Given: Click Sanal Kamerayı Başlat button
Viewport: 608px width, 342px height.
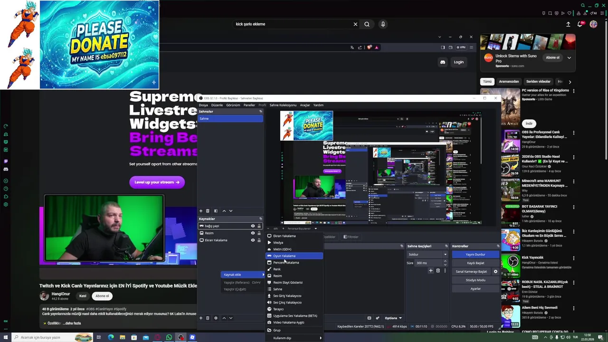Looking at the screenshot, I should [x=471, y=272].
